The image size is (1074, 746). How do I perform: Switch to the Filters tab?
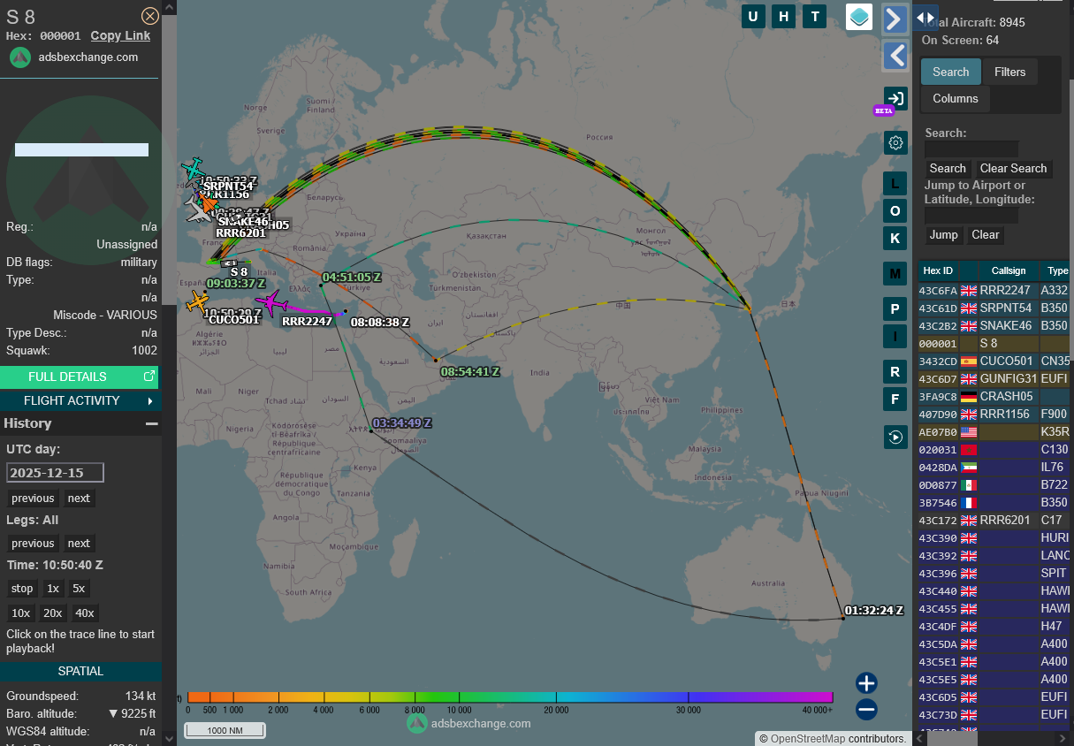coord(1009,72)
